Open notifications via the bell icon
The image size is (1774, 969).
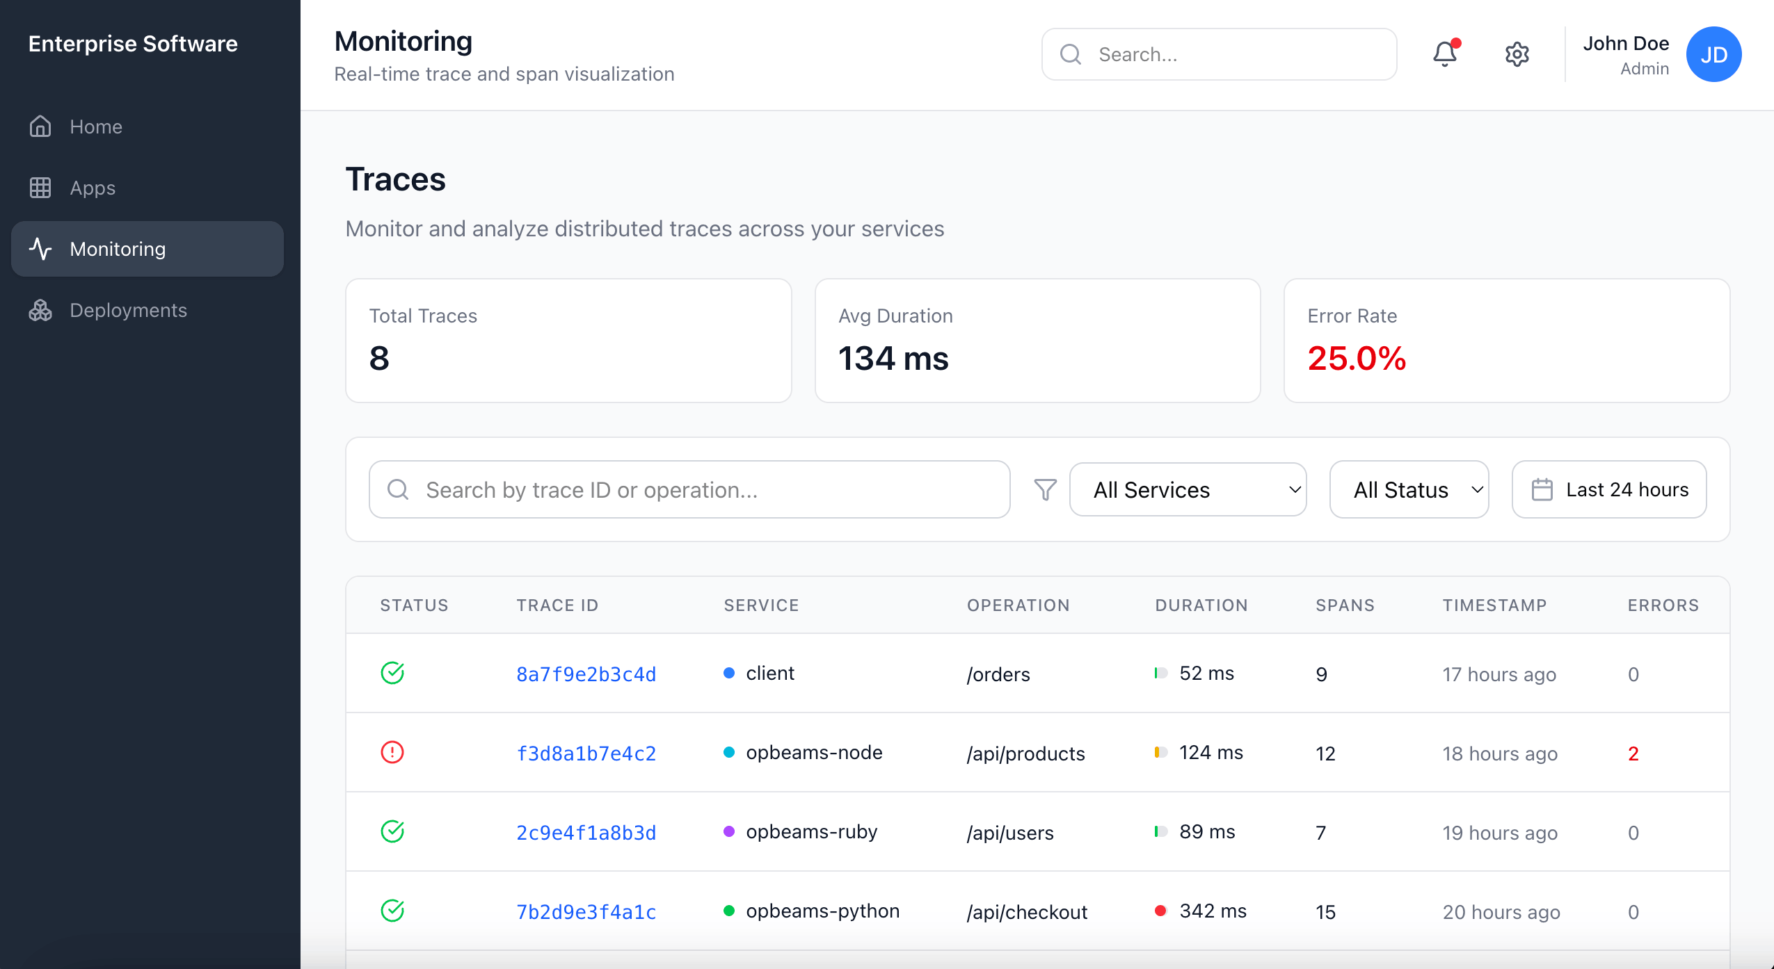click(1444, 54)
